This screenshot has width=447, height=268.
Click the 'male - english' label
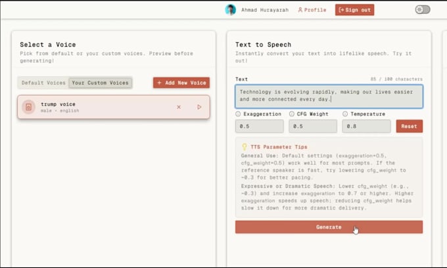60,110
